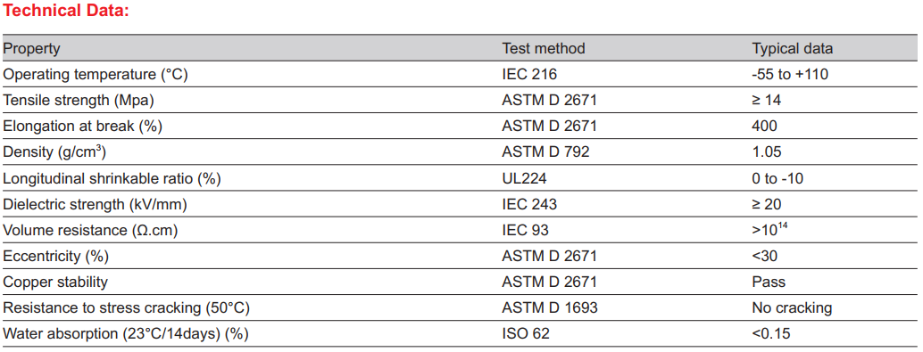923x352 pixels.
Task: Click the ASTM D 1693 cell
Action: pos(549,308)
